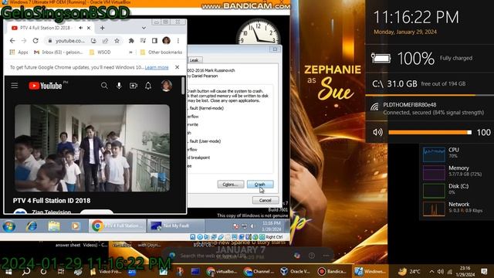This screenshot has width=494, height=278.
Task: Open the Chrome extensions puzzle icon
Action: point(131,41)
